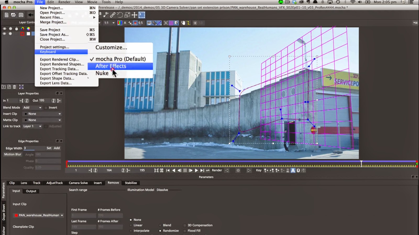419x235 pixels.
Task: Open the PAN_warehouse_RealHuman input clip dropdown
Action: pos(39,215)
